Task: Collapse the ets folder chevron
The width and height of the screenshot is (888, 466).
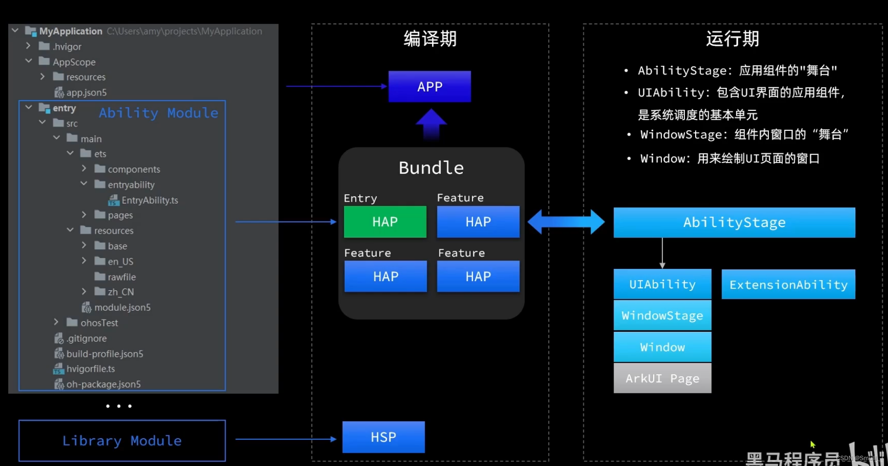Action: click(70, 153)
